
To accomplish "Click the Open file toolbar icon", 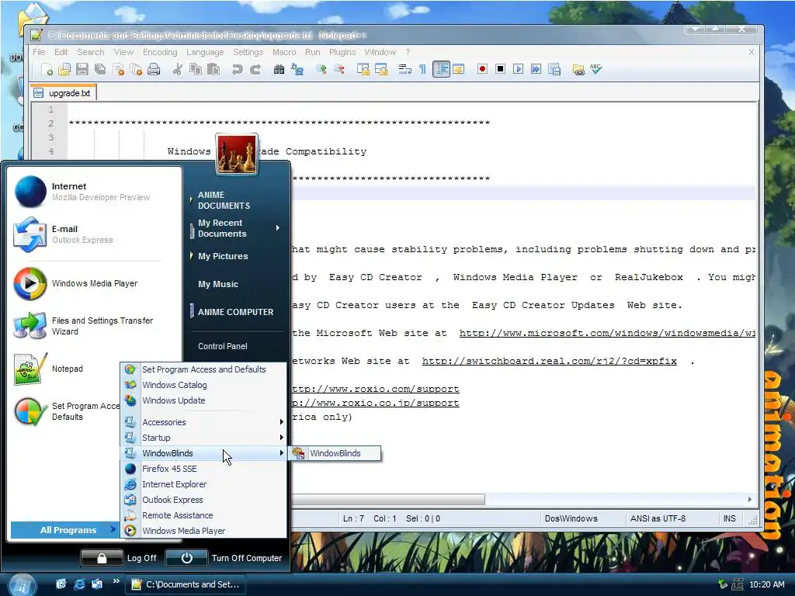I will 64,69.
